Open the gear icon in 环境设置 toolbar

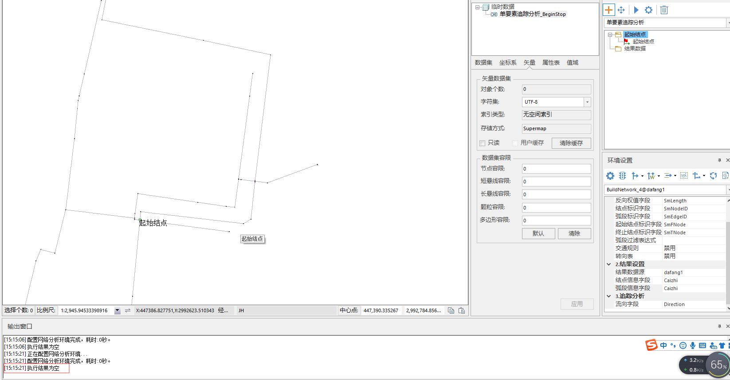[x=610, y=176]
